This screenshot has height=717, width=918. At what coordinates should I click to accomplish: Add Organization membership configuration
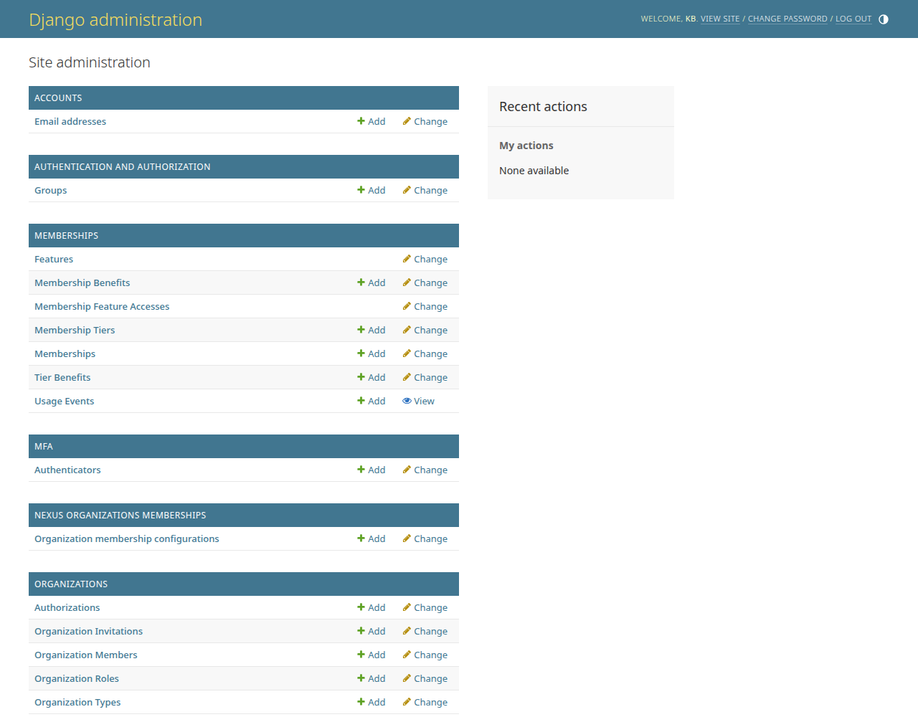372,538
